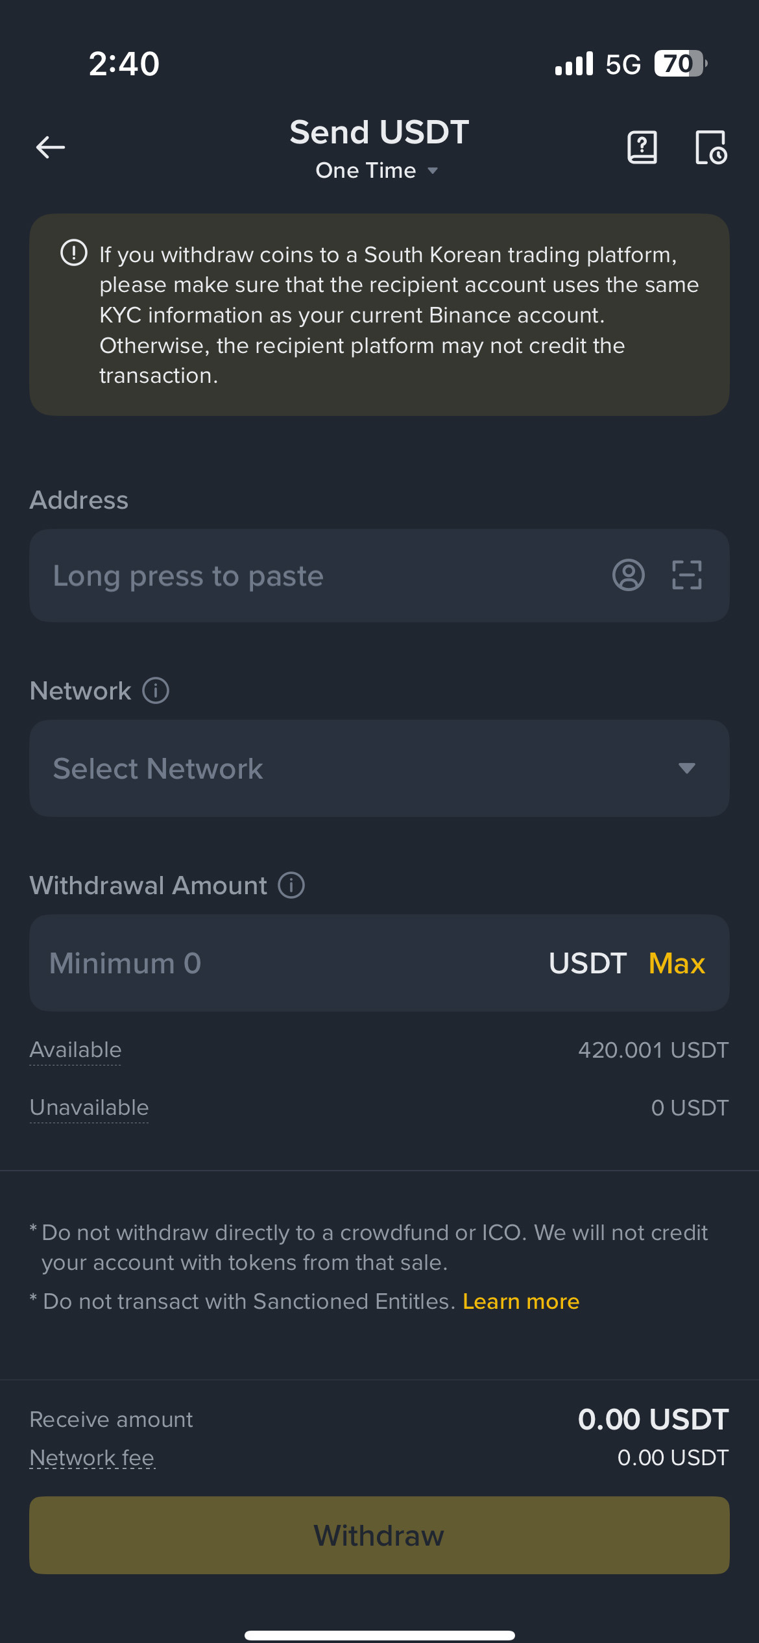Tap the underlined Unavailable label

pos(90,1108)
